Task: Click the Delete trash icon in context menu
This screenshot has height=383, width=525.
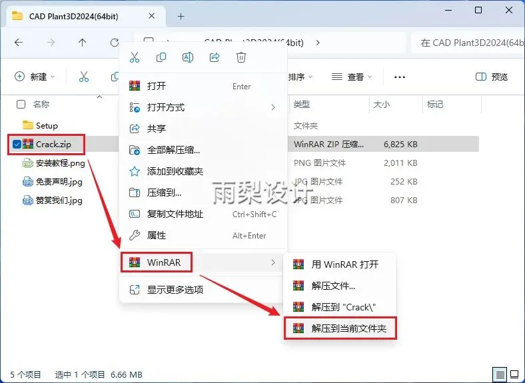Action: coord(241,57)
